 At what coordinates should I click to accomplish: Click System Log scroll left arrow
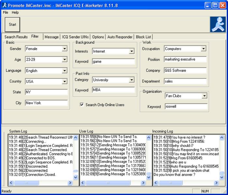pyautogui.click(x=11, y=183)
